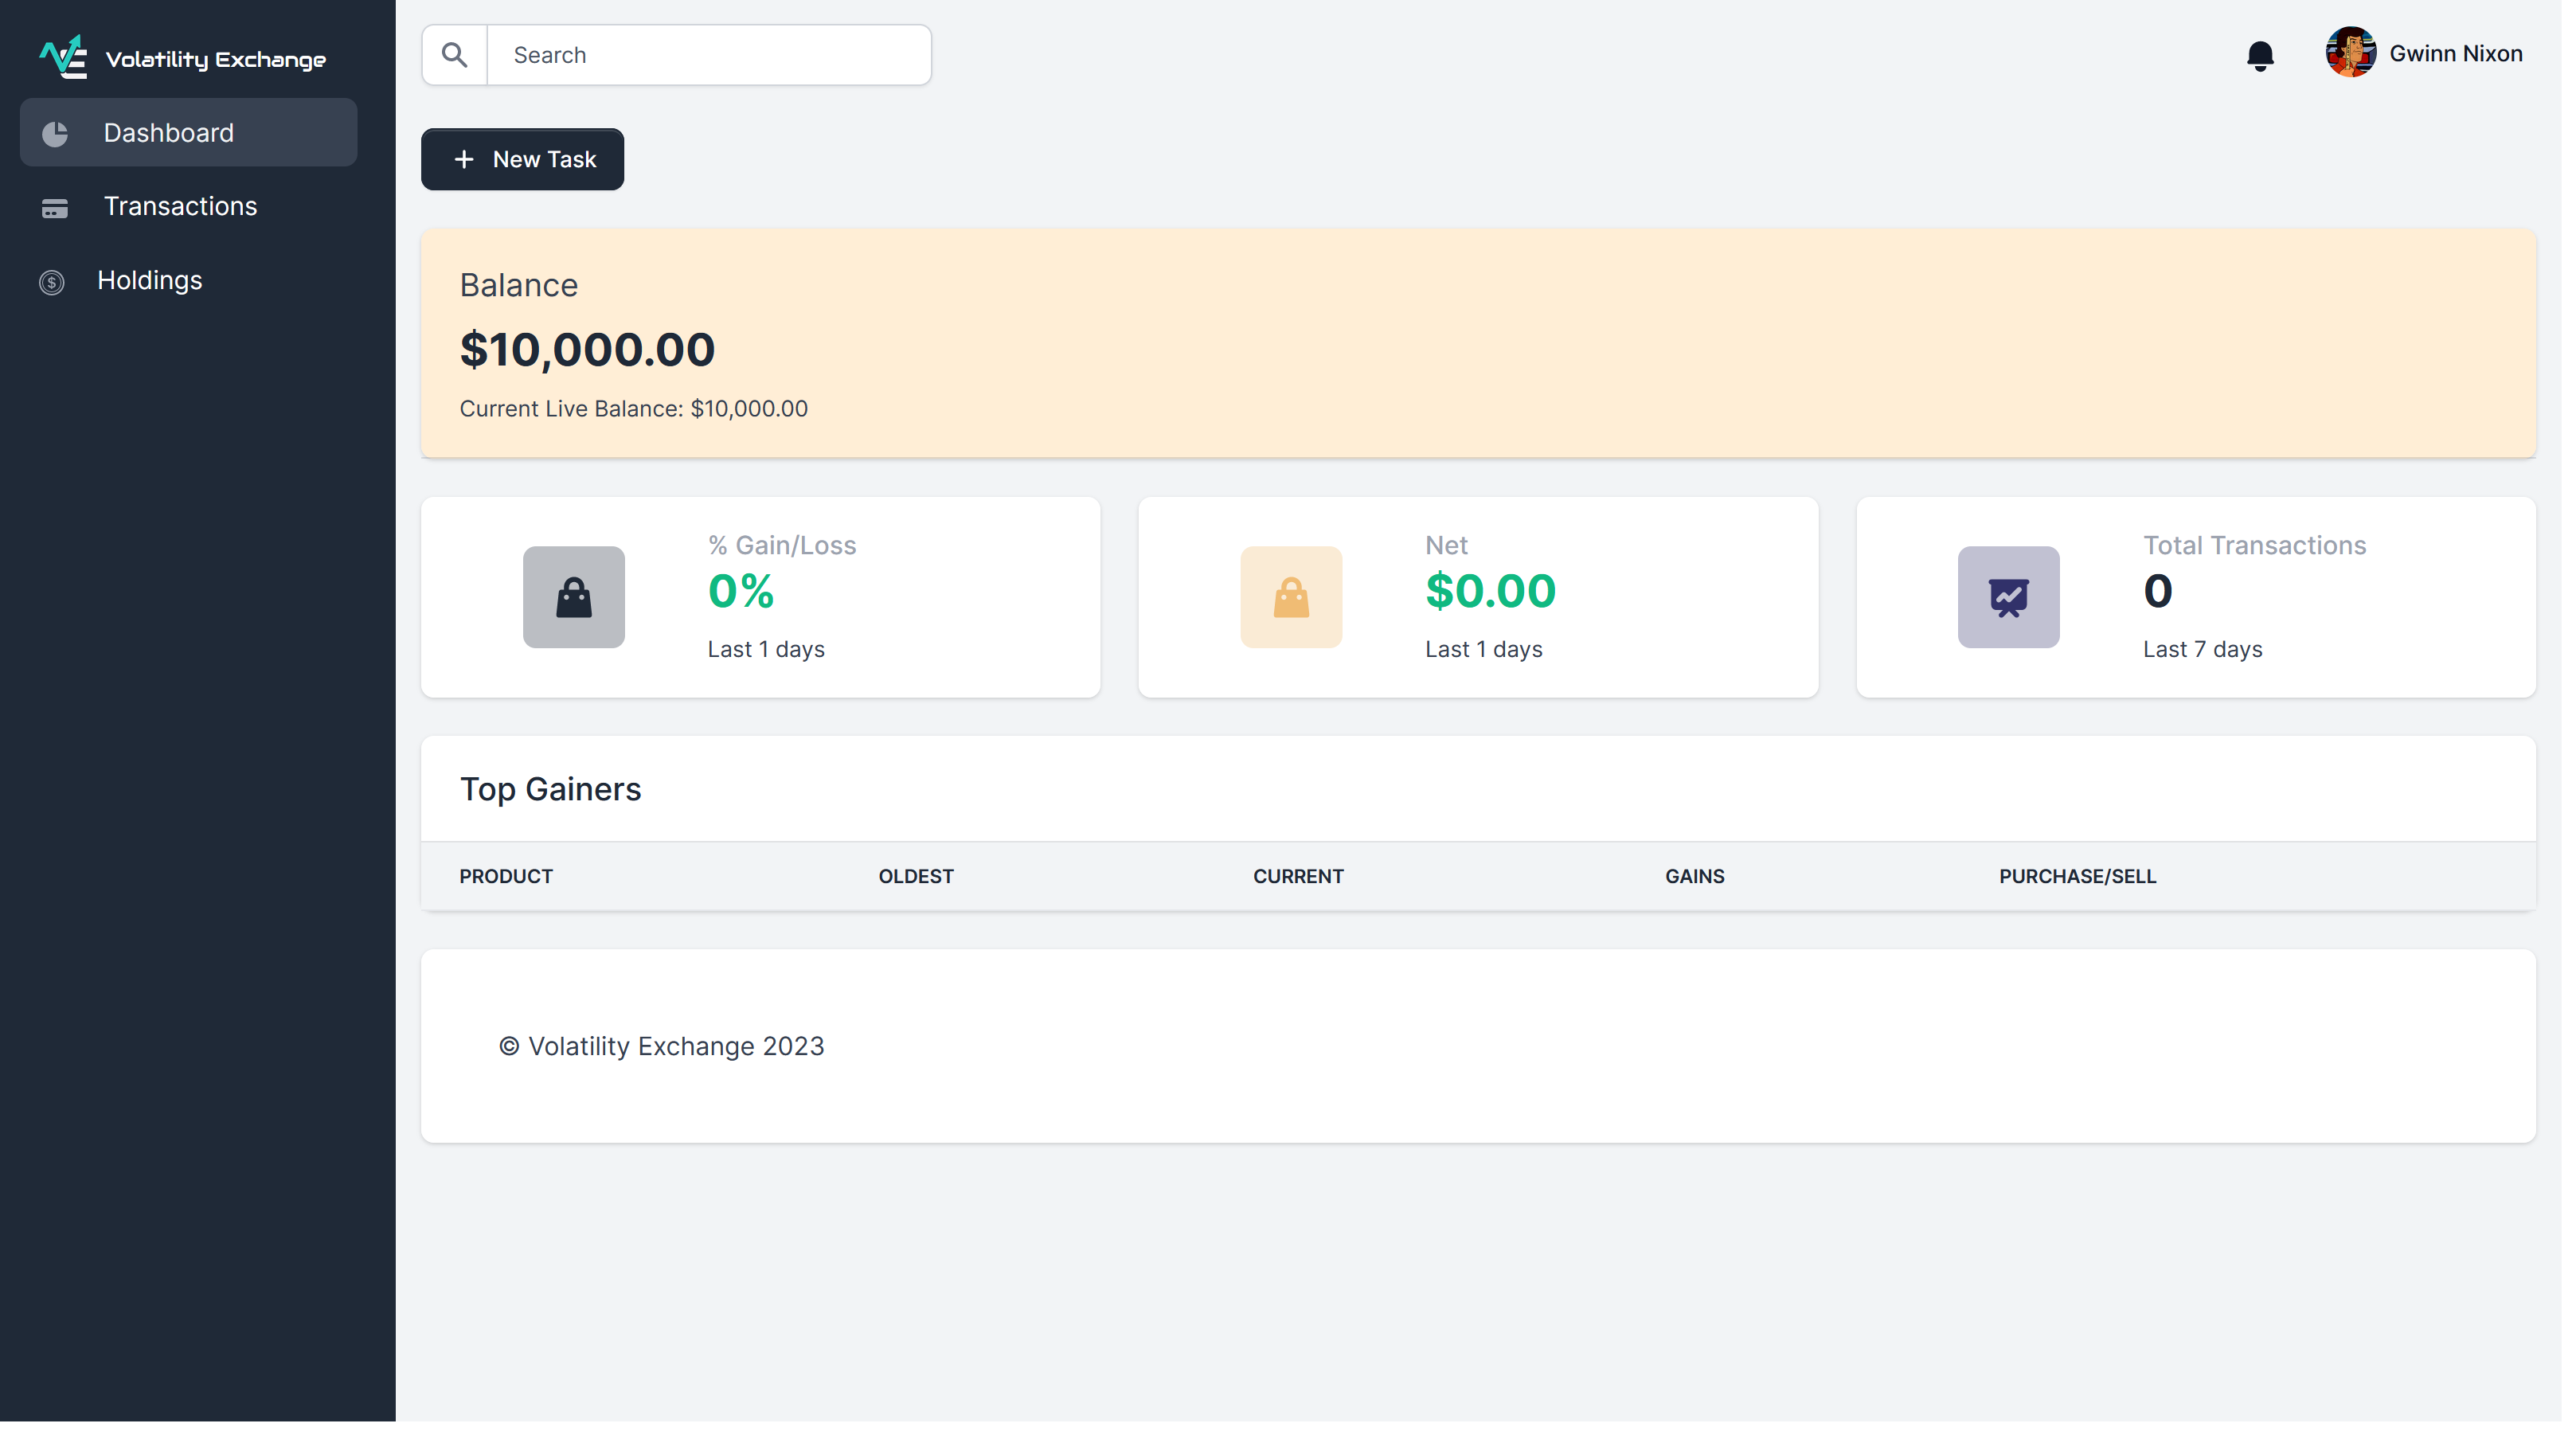Click '© Volatility Exchange 2023' footer text
The height and width of the screenshot is (1435, 2576).
tap(665, 1052)
